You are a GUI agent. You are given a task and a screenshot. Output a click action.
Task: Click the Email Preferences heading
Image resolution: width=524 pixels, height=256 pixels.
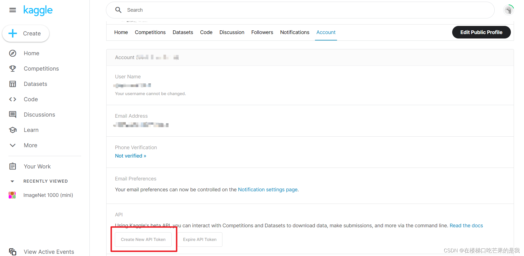tap(136, 179)
